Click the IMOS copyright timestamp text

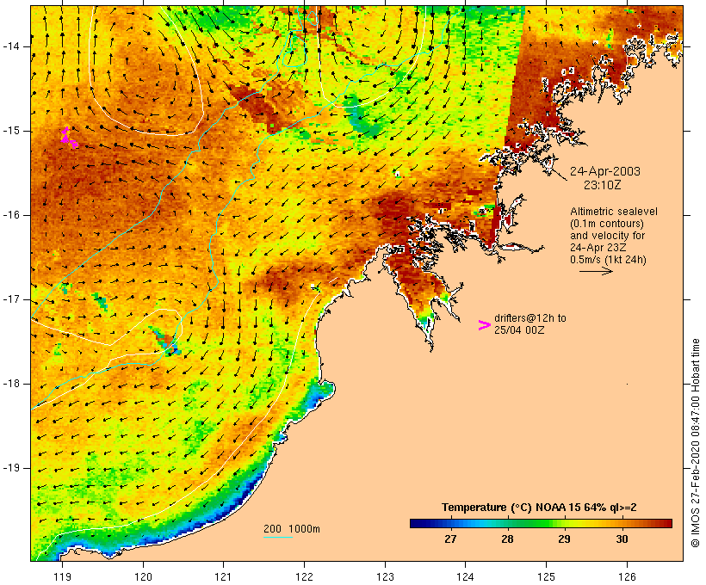tap(695, 443)
